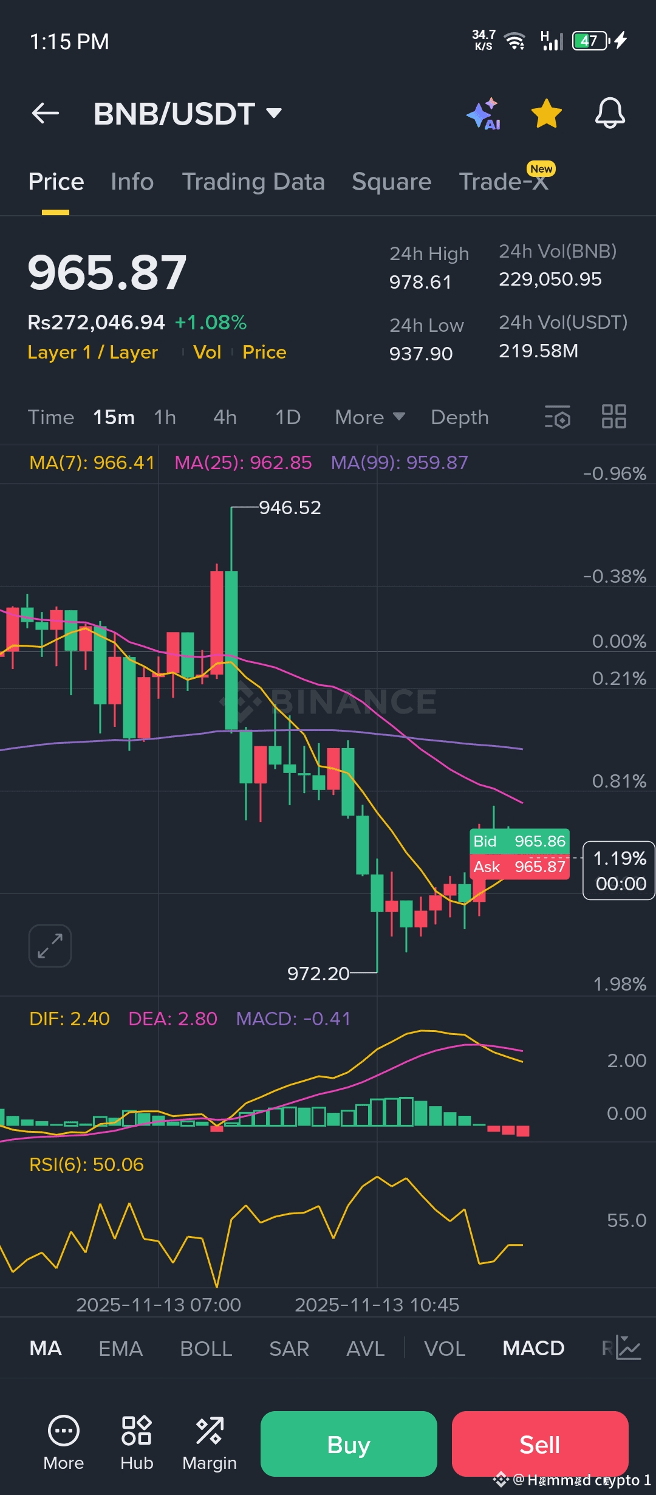The height and width of the screenshot is (1495, 656).
Task: Tap the MA(99): 959.87 readout
Action: click(x=400, y=463)
